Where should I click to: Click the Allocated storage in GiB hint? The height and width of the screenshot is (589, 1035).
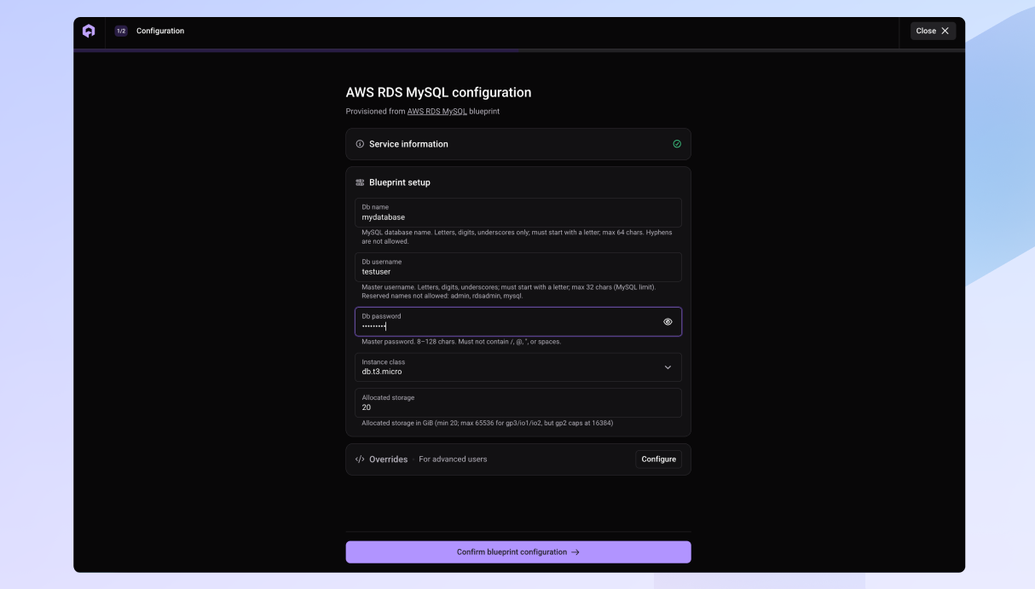[487, 423]
